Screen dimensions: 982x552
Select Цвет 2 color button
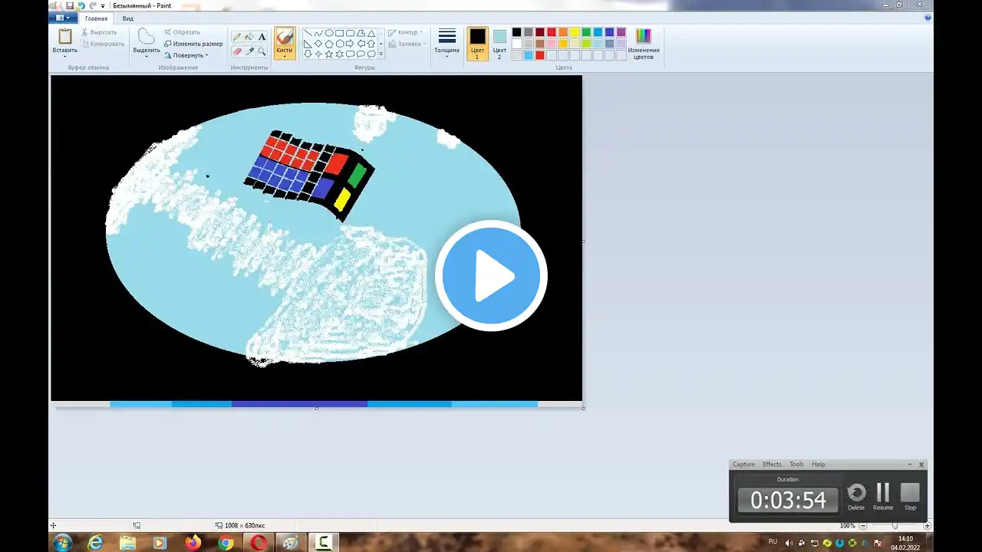(x=499, y=44)
